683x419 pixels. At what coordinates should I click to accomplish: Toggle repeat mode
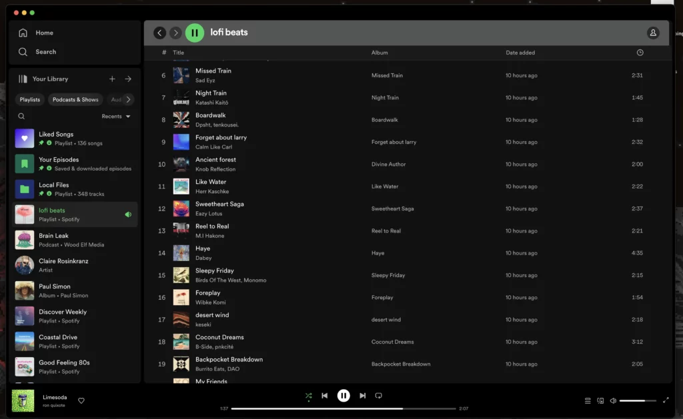coord(379,396)
